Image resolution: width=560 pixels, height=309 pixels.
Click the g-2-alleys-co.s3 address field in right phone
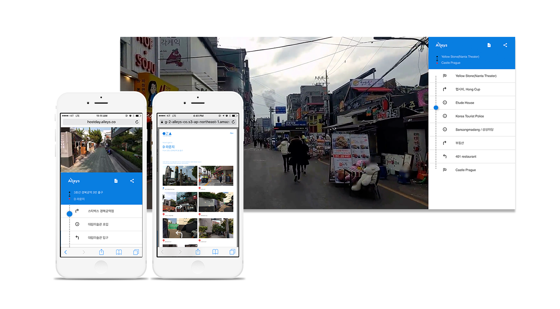[197, 122]
